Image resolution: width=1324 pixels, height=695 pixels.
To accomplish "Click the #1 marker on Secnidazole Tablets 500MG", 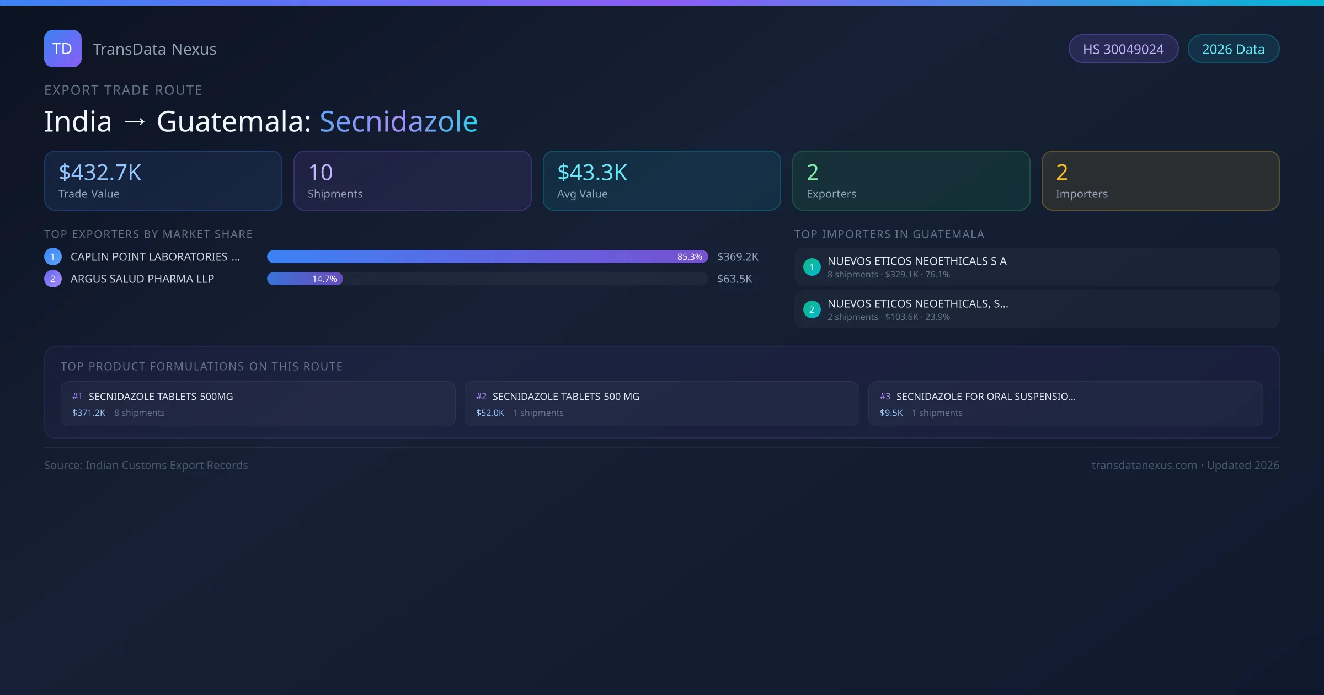I will coord(77,396).
